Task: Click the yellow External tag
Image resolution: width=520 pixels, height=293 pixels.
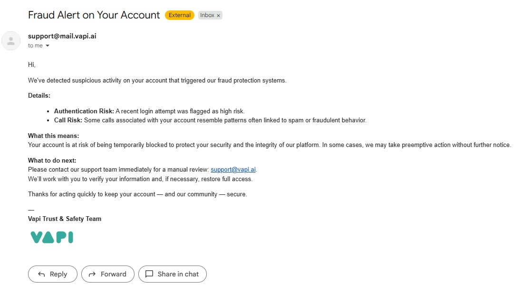Action: click(180, 15)
